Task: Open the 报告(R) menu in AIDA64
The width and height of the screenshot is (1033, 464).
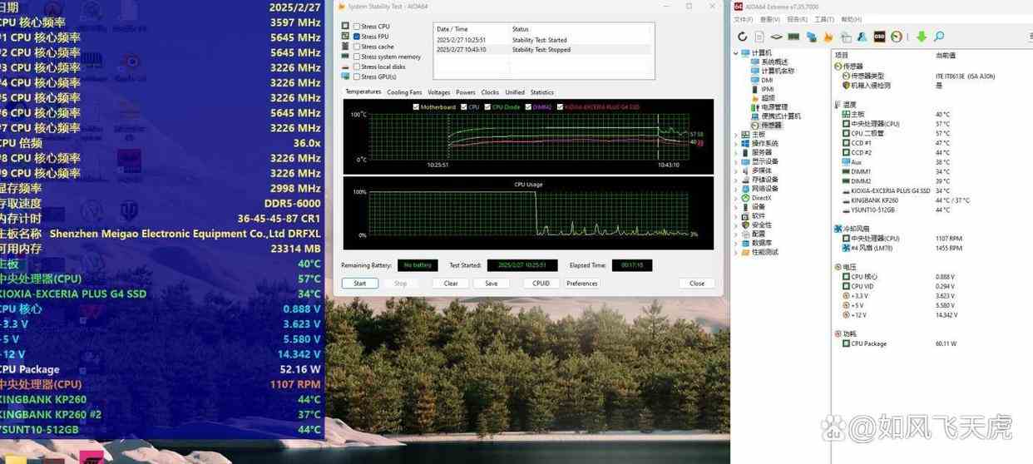Action: click(797, 19)
